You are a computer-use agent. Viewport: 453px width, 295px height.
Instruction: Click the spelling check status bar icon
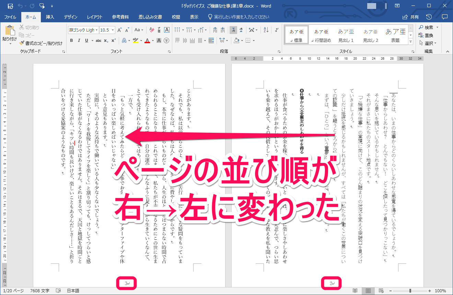tap(58, 291)
